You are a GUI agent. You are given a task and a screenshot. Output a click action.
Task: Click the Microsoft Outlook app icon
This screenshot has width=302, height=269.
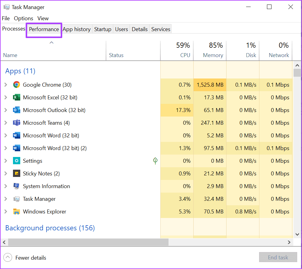click(x=17, y=110)
